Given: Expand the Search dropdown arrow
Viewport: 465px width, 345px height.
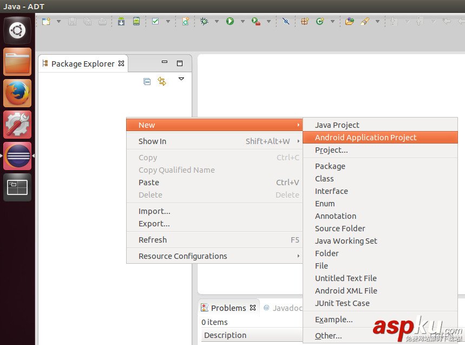Looking at the screenshot, I should tap(377, 21).
